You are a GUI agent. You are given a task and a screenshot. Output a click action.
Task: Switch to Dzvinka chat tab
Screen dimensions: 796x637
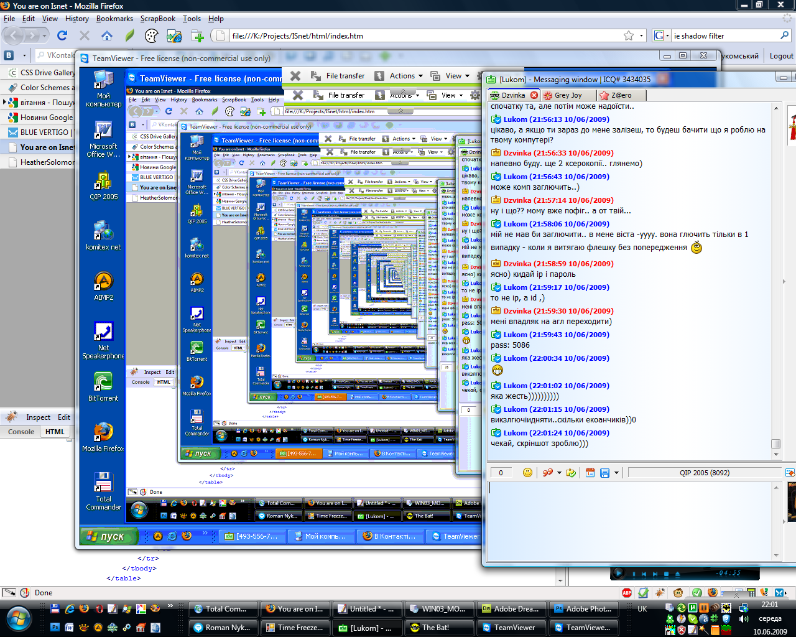coord(514,95)
